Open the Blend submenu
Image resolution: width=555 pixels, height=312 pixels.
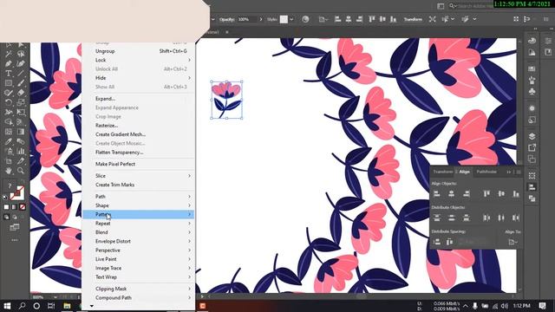139,232
